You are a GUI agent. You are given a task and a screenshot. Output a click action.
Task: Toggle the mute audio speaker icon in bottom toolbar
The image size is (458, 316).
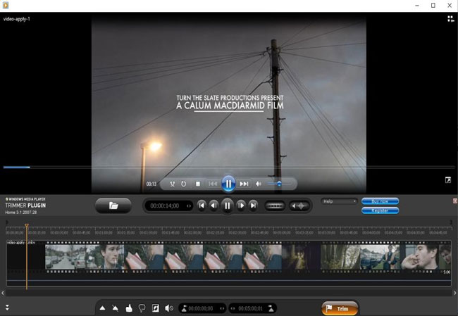[x=169, y=308]
